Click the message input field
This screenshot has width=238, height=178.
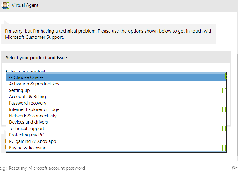[115, 168]
